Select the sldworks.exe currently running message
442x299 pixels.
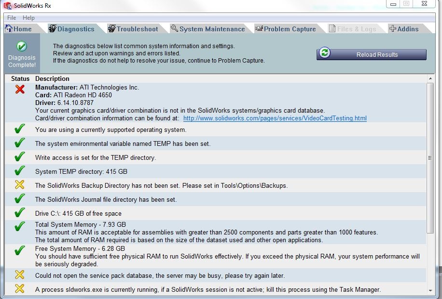(x=208, y=290)
